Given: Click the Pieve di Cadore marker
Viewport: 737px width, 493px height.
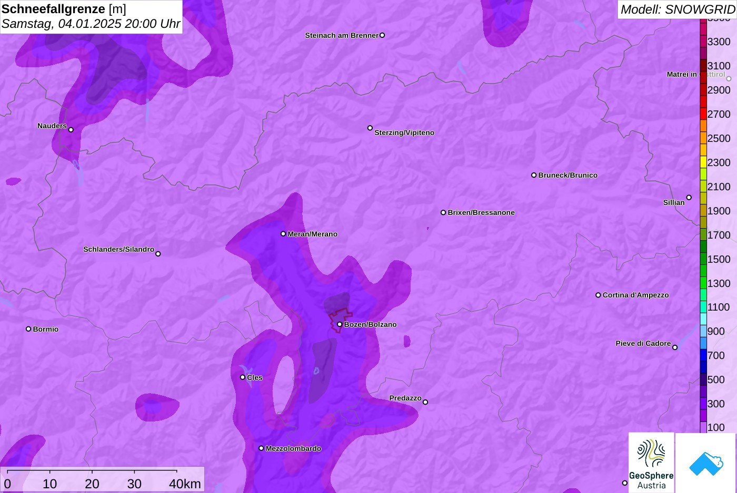Looking at the screenshot, I should tap(675, 347).
